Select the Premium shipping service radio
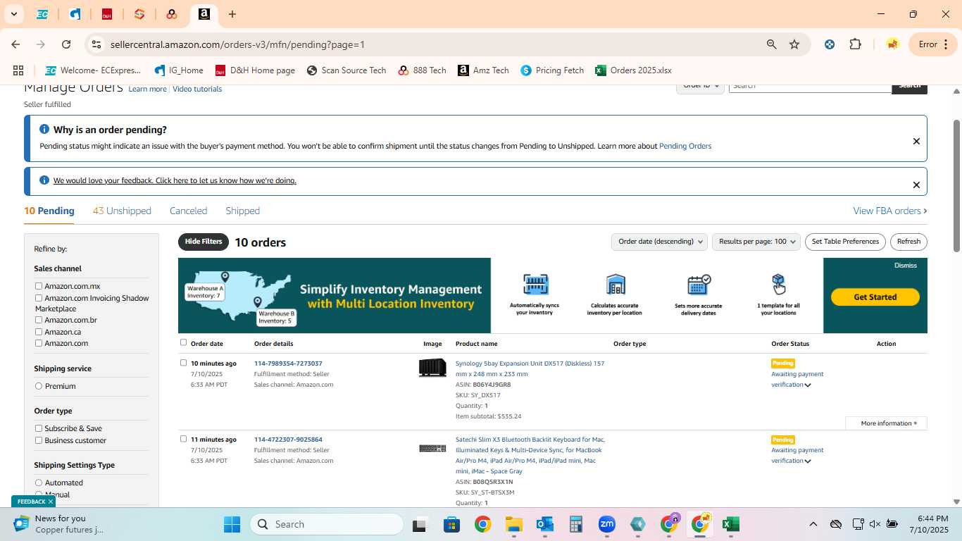Image resolution: width=962 pixels, height=541 pixels. coord(39,386)
